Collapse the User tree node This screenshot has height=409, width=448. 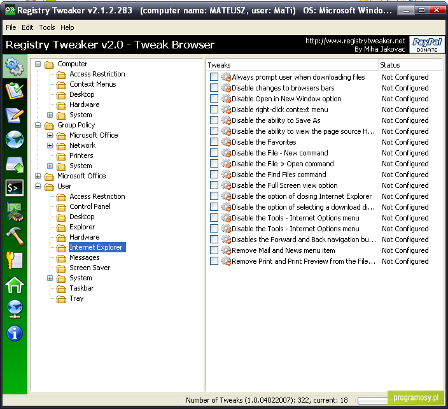click(x=38, y=186)
